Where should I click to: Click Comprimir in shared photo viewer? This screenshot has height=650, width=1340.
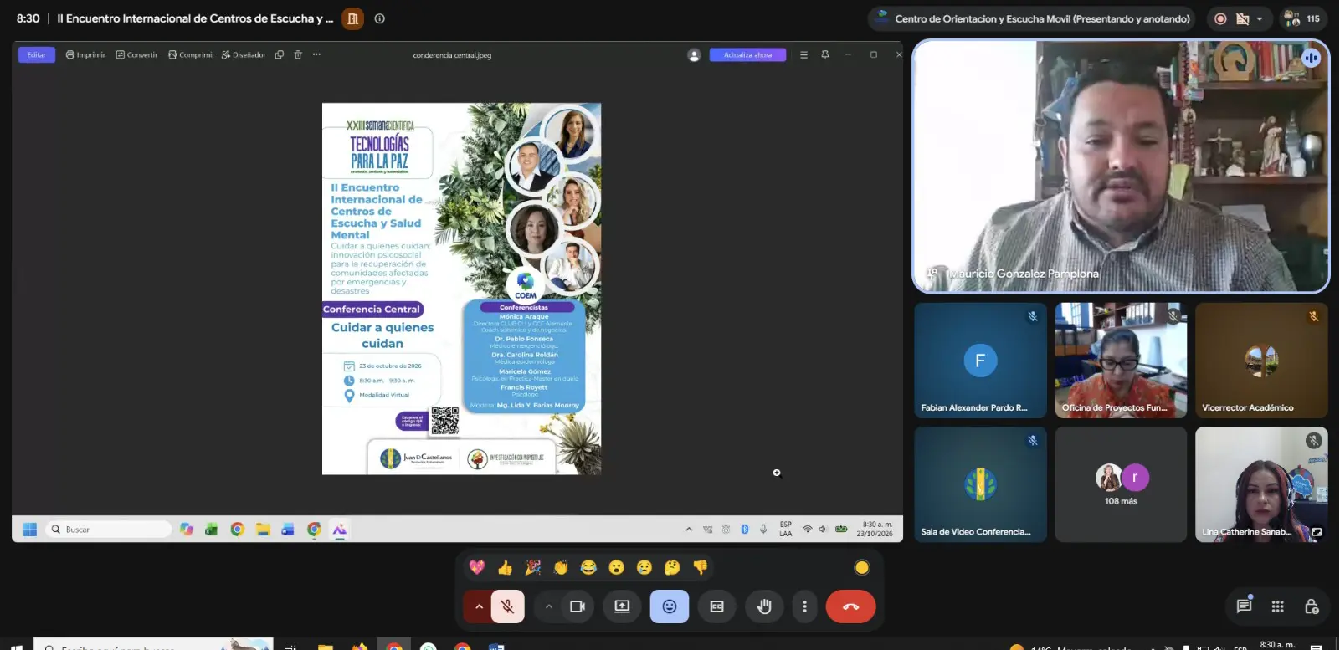point(191,54)
